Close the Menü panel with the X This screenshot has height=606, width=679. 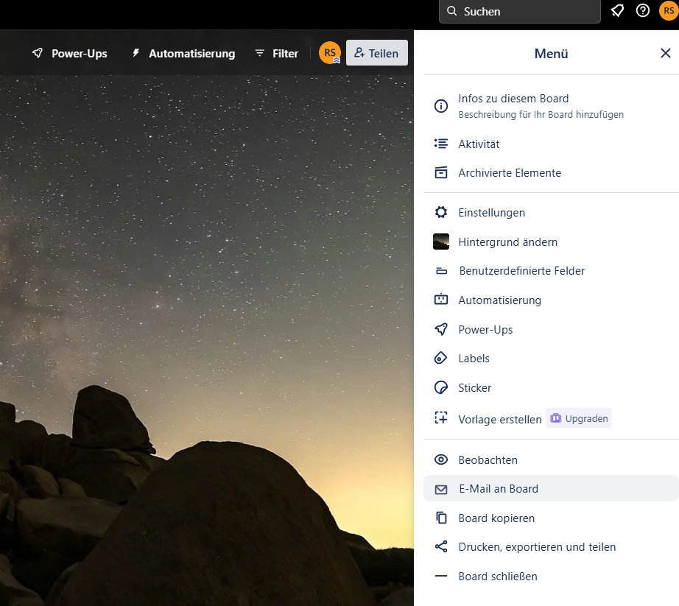[665, 53]
